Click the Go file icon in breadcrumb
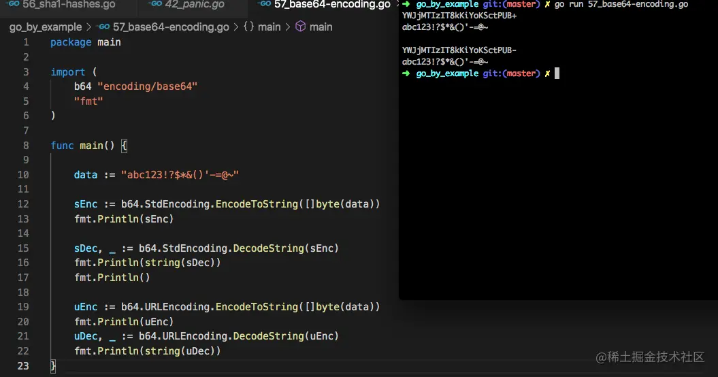The width and height of the screenshot is (718, 377). click(104, 27)
